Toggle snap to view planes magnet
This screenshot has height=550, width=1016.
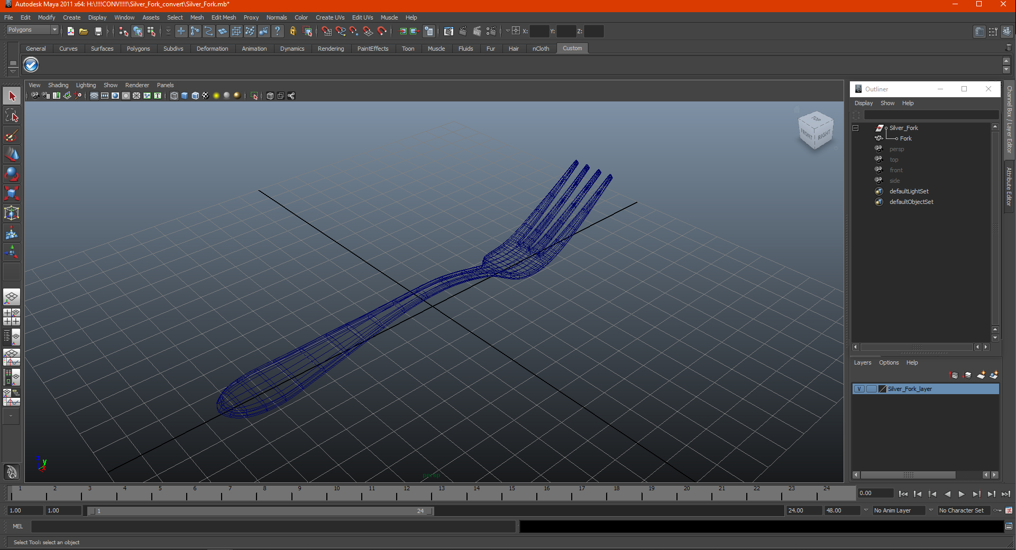[368, 32]
